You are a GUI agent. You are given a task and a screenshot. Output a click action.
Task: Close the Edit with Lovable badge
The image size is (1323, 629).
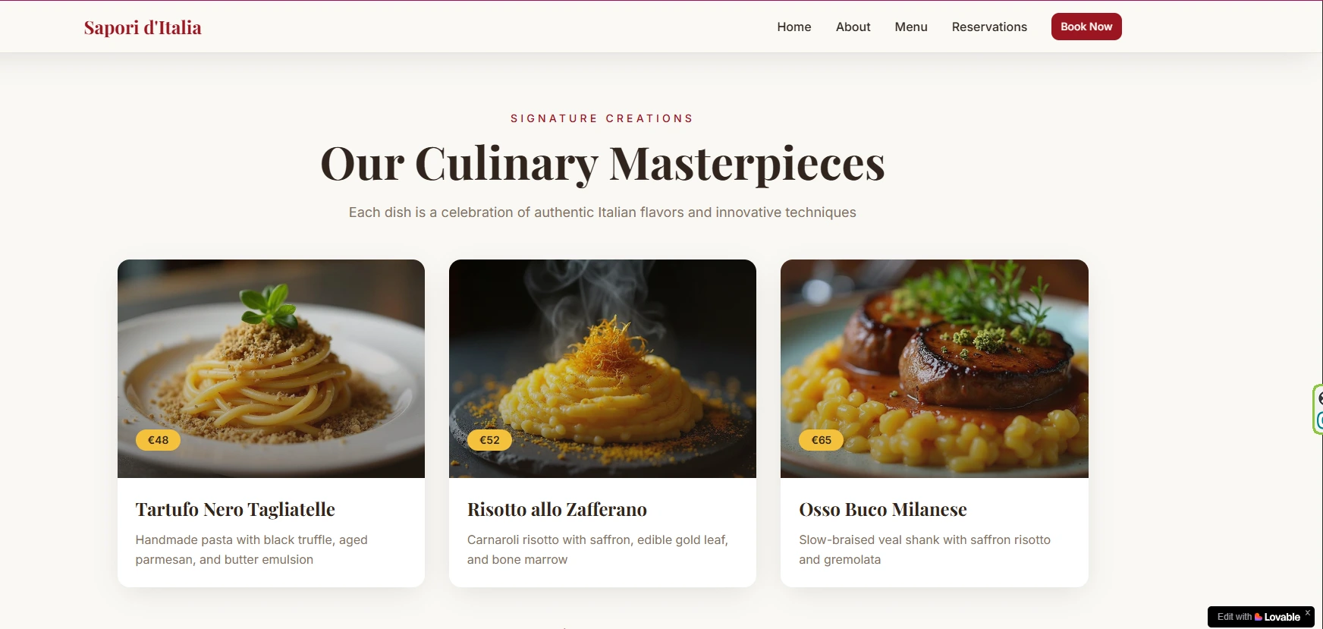pyautogui.click(x=1307, y=612)
